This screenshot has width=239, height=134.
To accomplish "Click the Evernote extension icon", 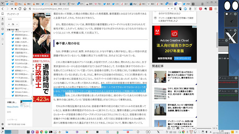I will pos(205,9).
